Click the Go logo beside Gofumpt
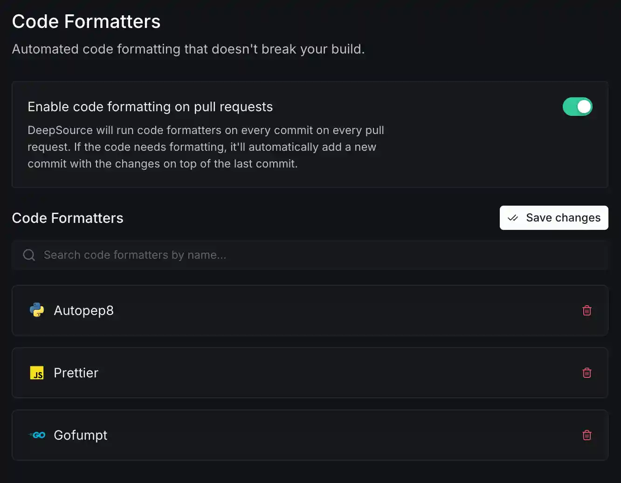The height and width of the screenshot is (483, 621). [37, 435]
